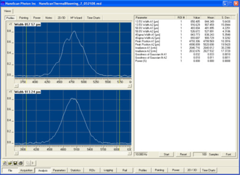Viewport: 240px width, 175px height.
Task: Open the Acquisition tab in the bottom bar
Action: [x=26, y=170]
